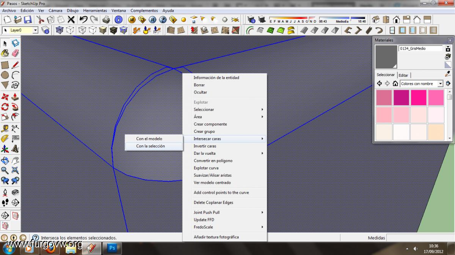455x255 pixels.
Task: Open the eyedropper sample paint tool
Action: (448, 75)
